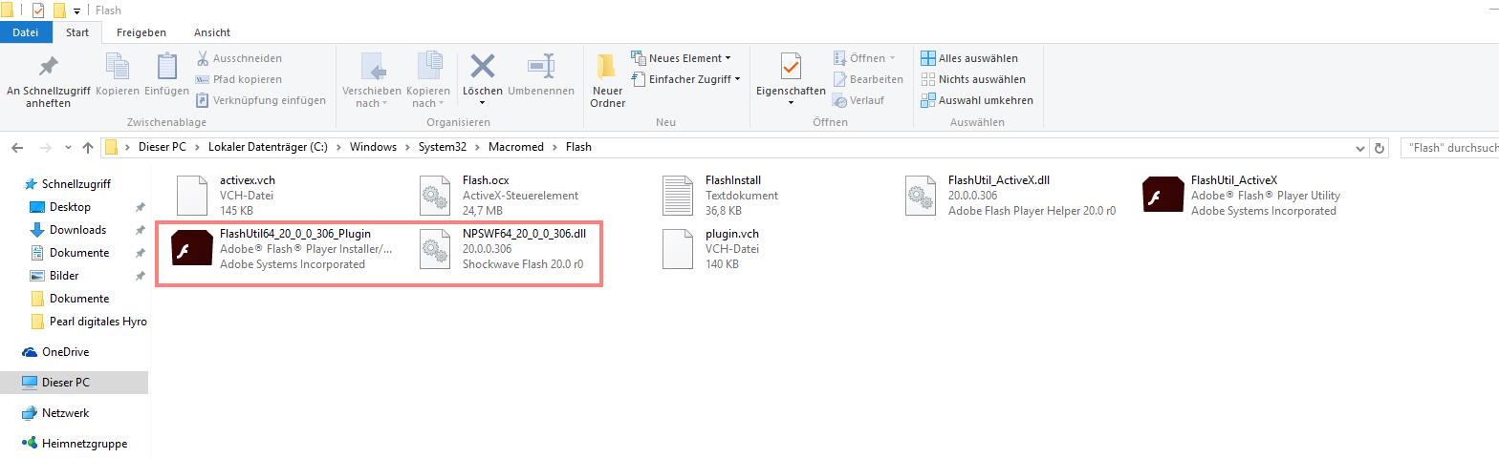The width and height of the screenshot is (1499, 458).
Task: Navigate to Dieser PC in breadcrumb
Action: (x=163, y=147)
